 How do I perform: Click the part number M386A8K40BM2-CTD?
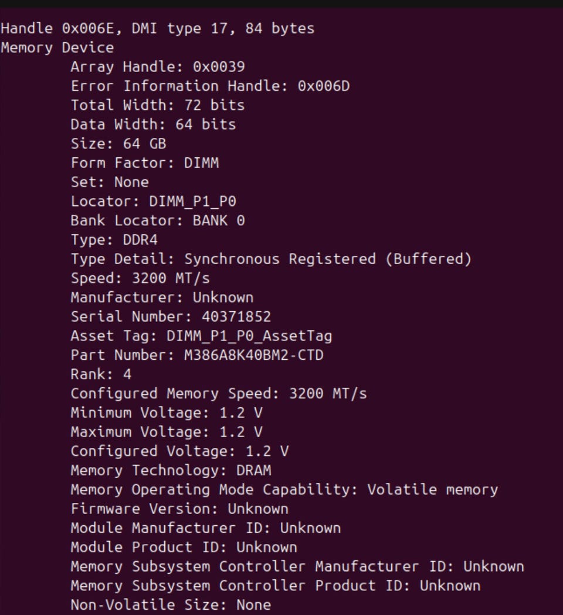253,355
